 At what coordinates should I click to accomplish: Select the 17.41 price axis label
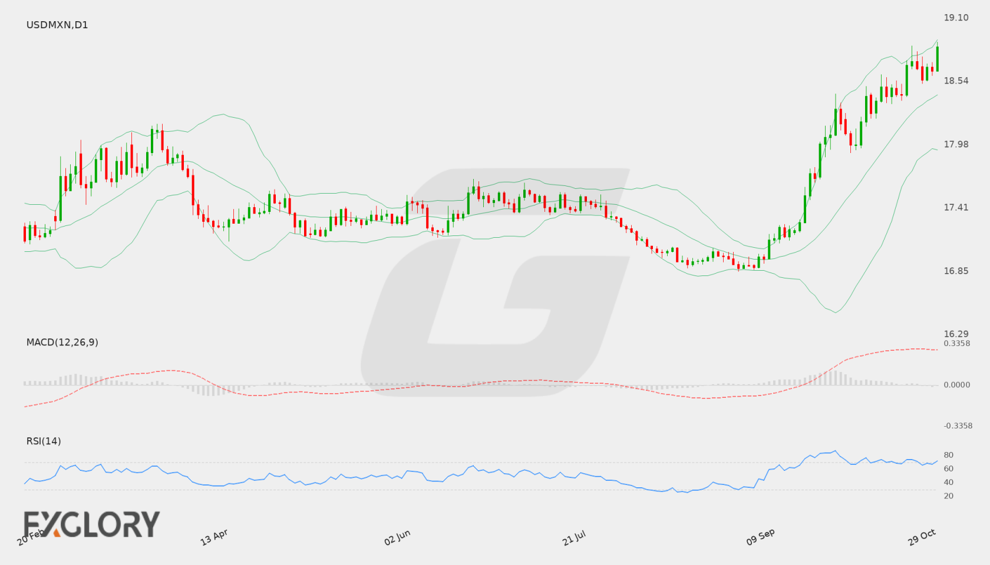[x=956, y=207]
